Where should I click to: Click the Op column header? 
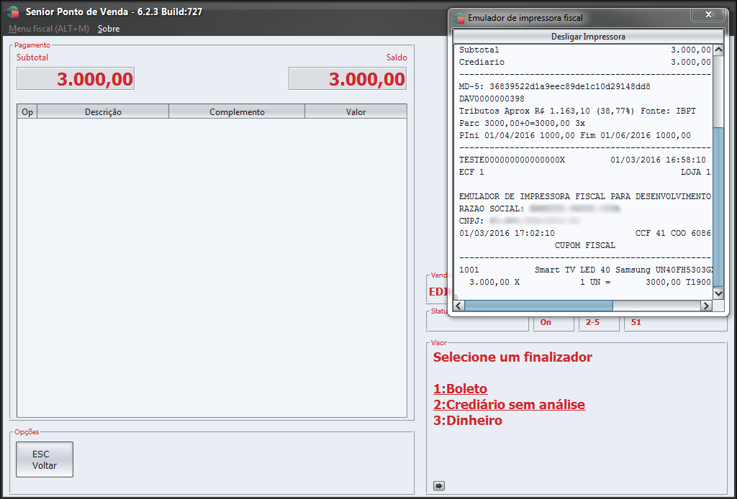(27, 111)
